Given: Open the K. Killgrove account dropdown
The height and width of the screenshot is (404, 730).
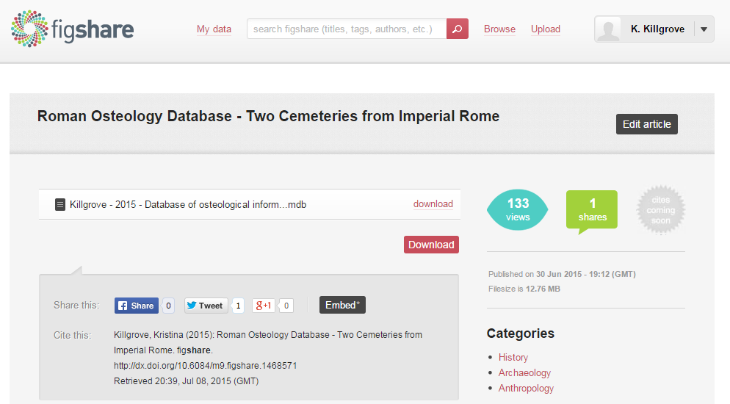Looking at the screenshot, I should (x=704, y=29).
